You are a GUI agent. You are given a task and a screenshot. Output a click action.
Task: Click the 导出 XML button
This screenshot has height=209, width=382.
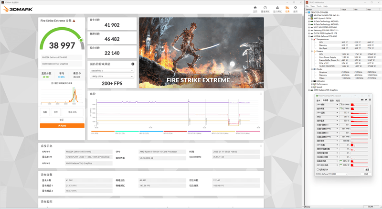point(73,112)
